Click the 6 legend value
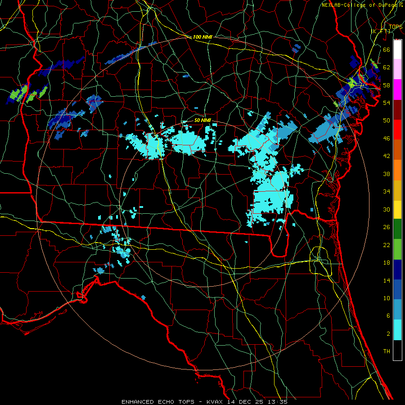 coord(388,315)
